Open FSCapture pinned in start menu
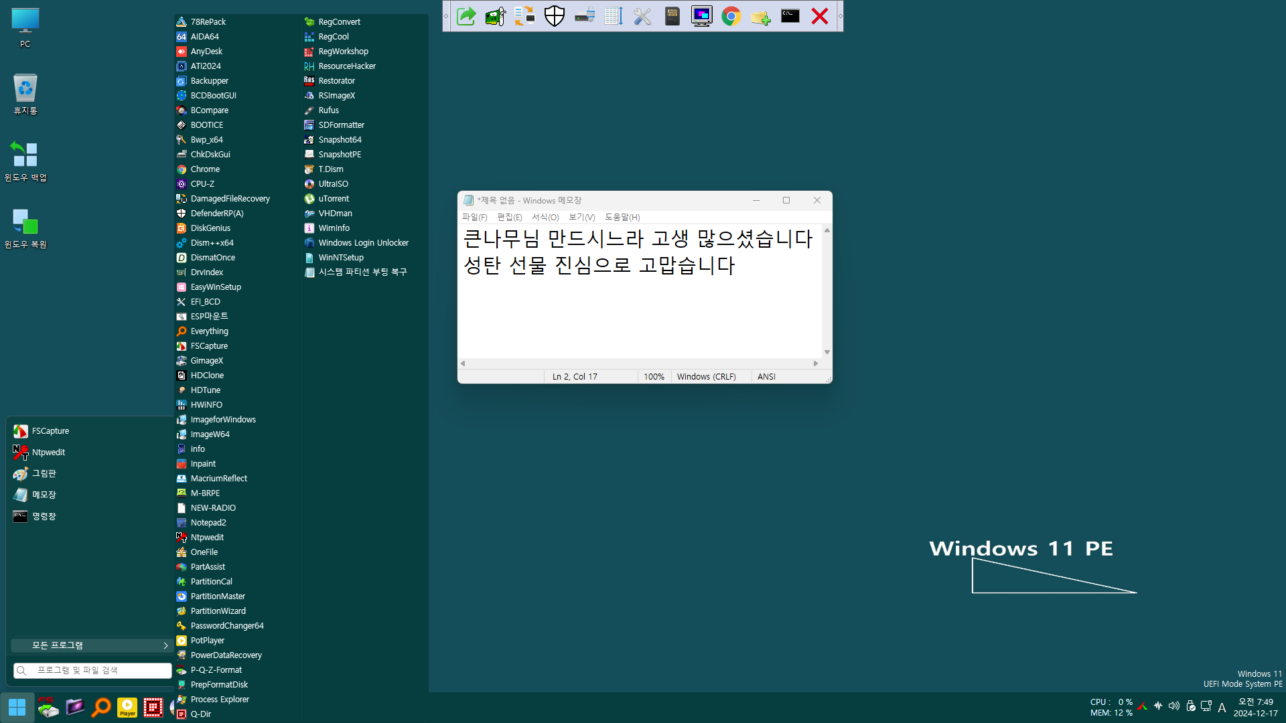The height and width of the screenshot is (723, 1286). pos(90,431)
